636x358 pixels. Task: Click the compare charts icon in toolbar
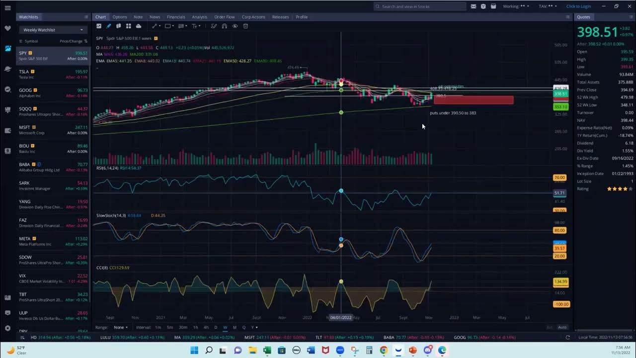(118, 26)
